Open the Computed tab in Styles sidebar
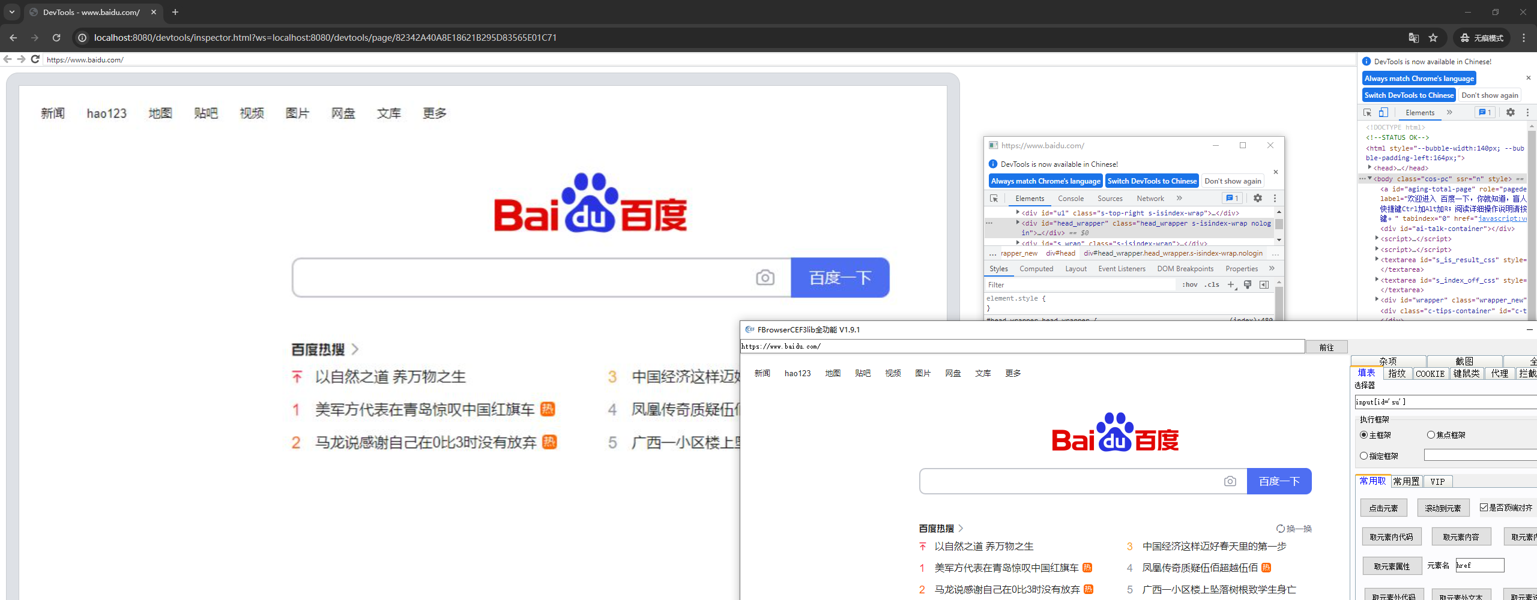Viewport: 1537px width, 600px height. click(1036, 269)
